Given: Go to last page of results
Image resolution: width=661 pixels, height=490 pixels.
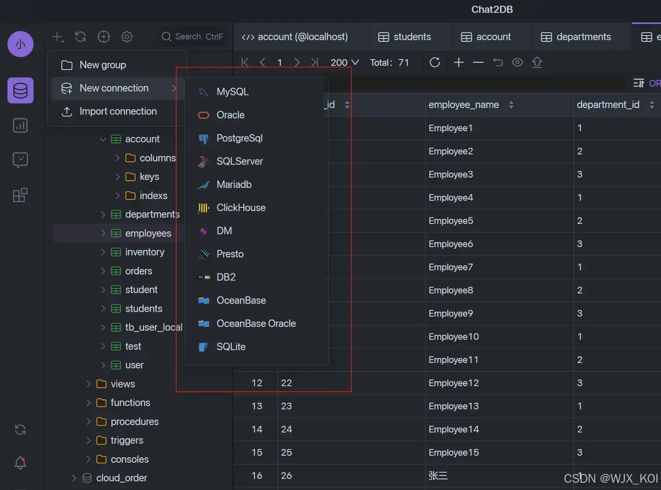Looking at the screenshot, I should (x=314, y=62).
